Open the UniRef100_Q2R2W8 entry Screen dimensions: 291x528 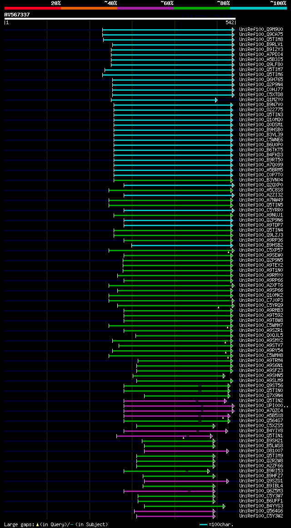point(261,461)
